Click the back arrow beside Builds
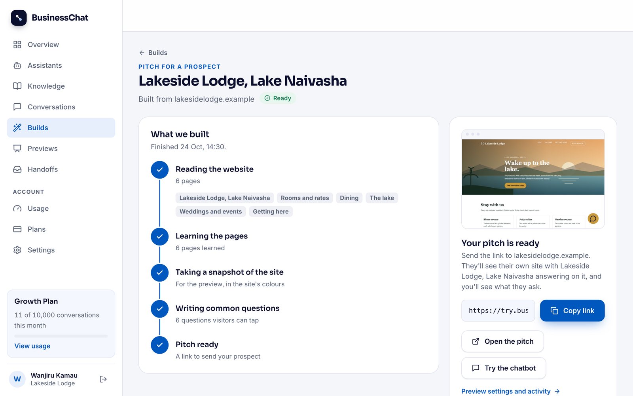The width and height of the screenshot is (633, 396). [x=142, y=53]
